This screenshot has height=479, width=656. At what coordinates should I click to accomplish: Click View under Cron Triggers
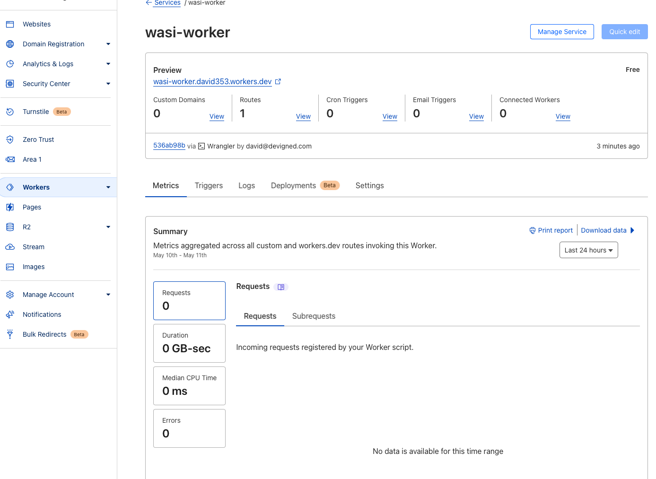pyautogui.click(x=390, y=116)
